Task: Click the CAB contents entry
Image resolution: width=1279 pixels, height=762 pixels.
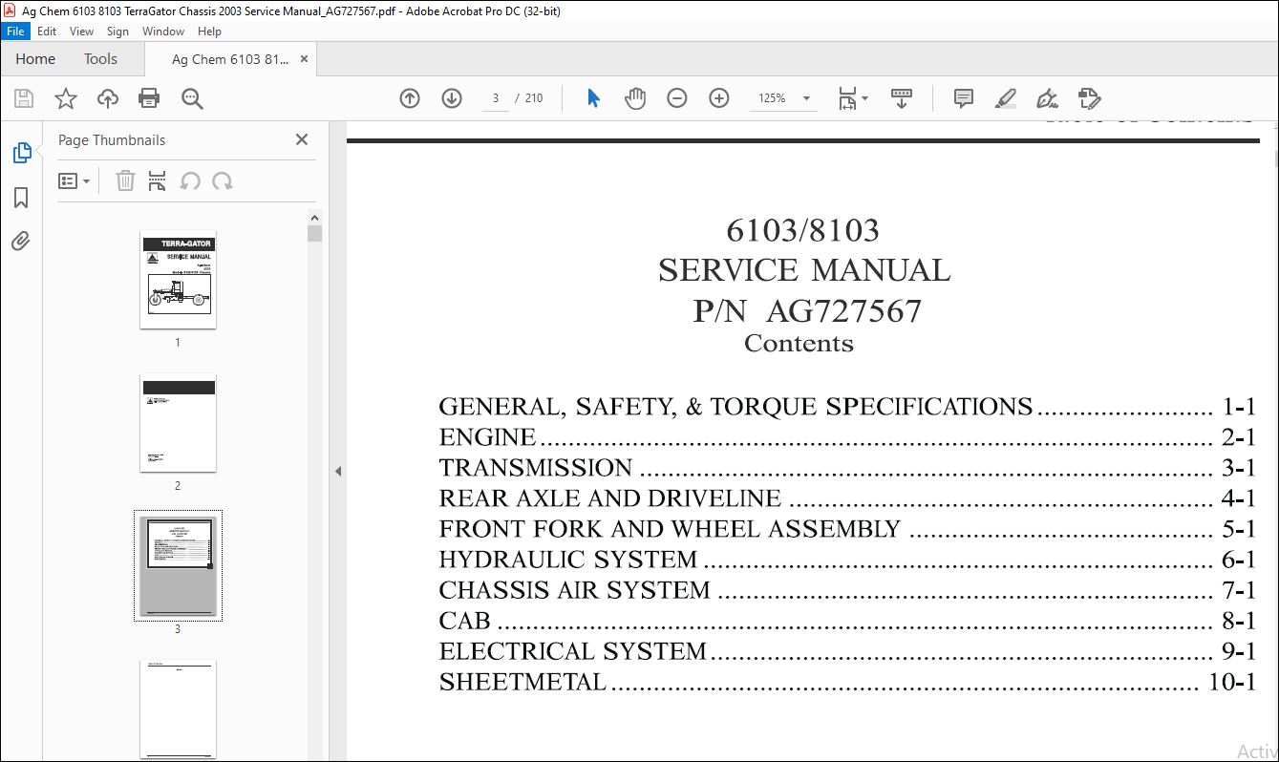Action: (847, 621)
